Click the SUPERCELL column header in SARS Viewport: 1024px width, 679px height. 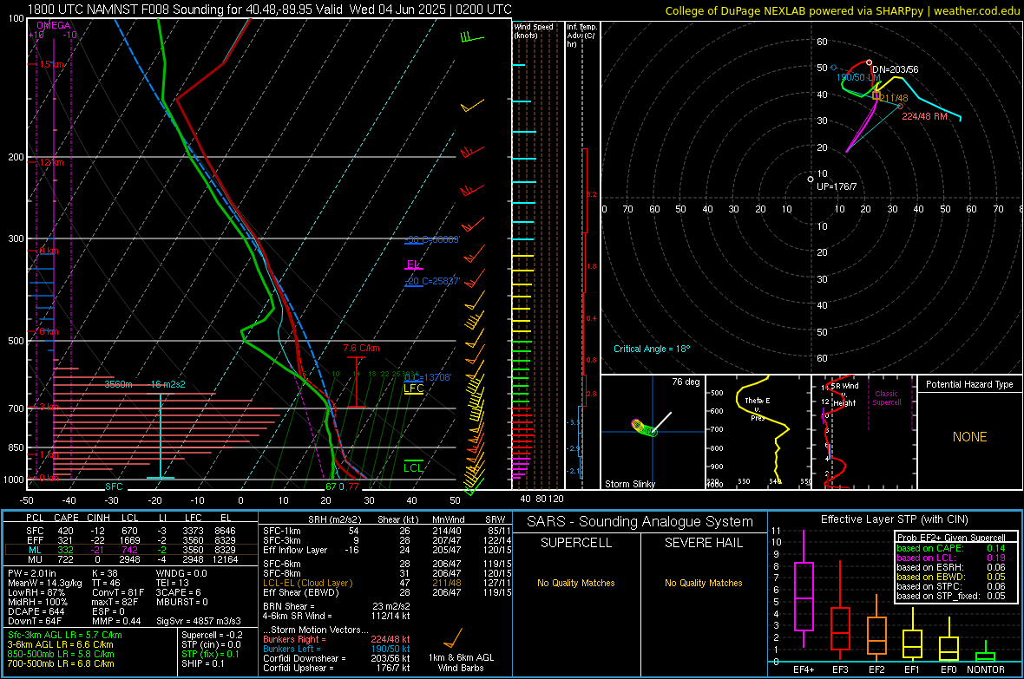[x=576, y=543]
